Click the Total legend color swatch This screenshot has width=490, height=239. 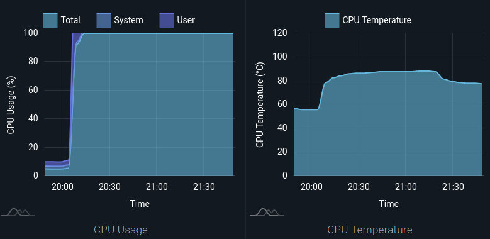(x=50, y=21)
